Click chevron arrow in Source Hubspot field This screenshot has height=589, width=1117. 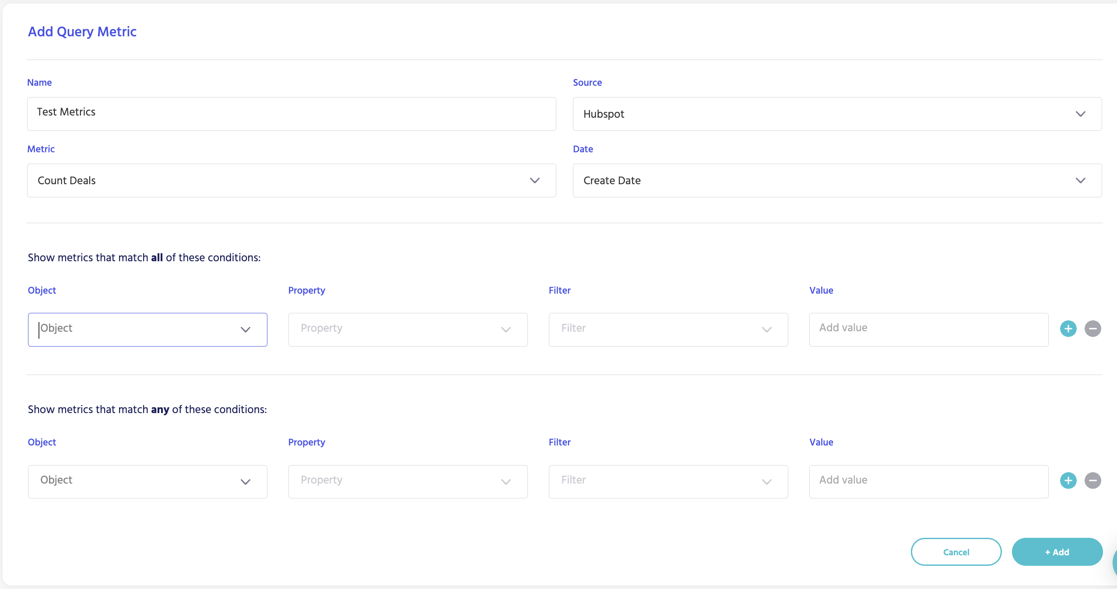point(1080,114)
